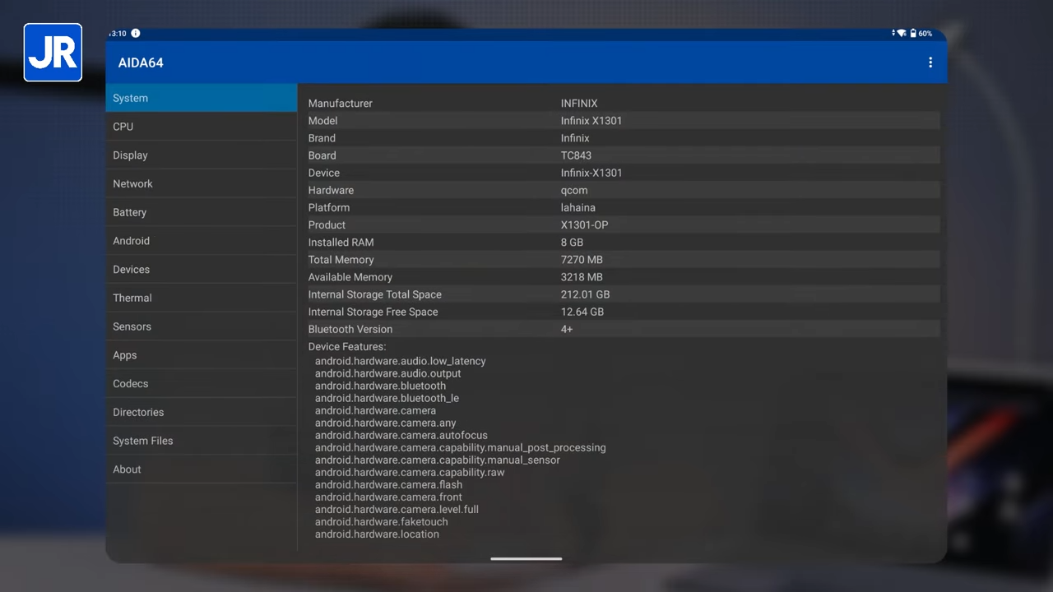Tap the Wi-Fi status icon

coord(902,34)
